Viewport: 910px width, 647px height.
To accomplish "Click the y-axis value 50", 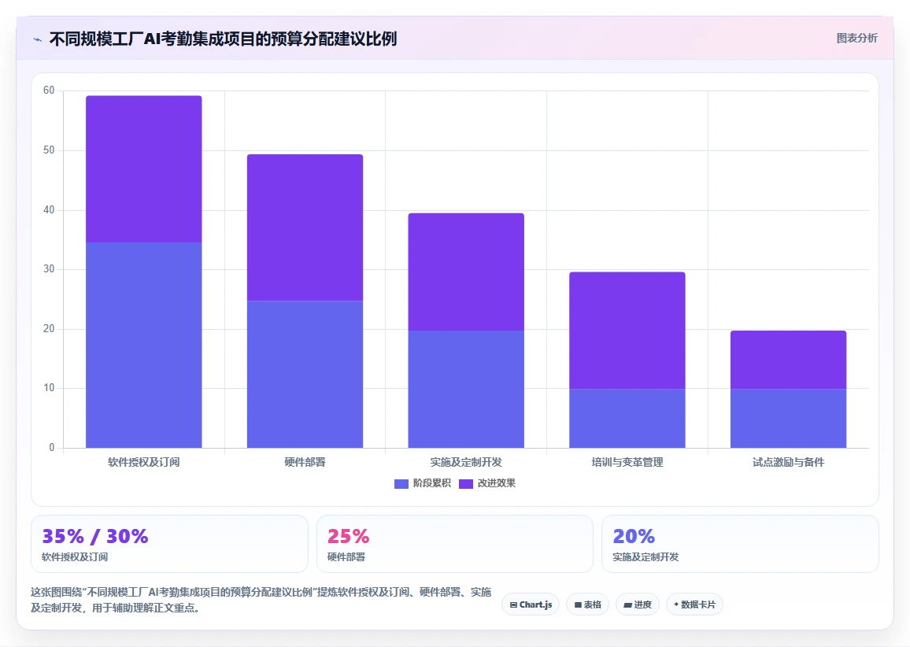I will [x=49, y=150].
